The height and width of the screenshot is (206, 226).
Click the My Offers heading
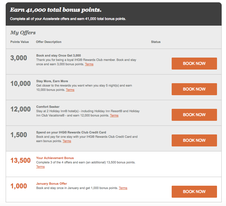(x=23, y=33)
